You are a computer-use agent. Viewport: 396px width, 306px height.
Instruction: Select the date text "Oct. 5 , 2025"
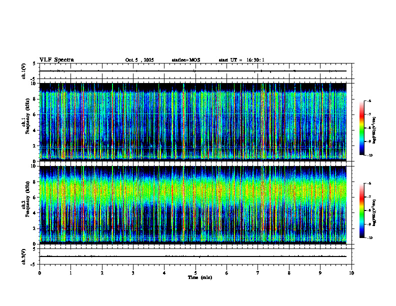point(139,60)
